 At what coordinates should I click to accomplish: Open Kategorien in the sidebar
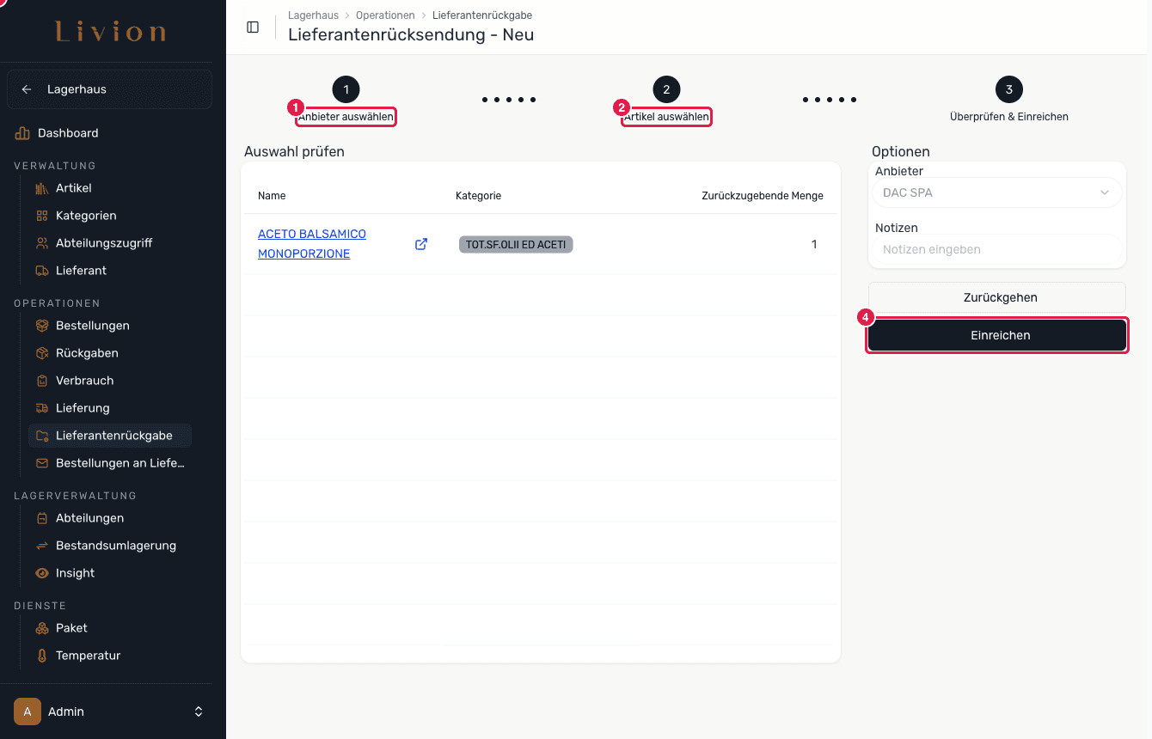86,216
